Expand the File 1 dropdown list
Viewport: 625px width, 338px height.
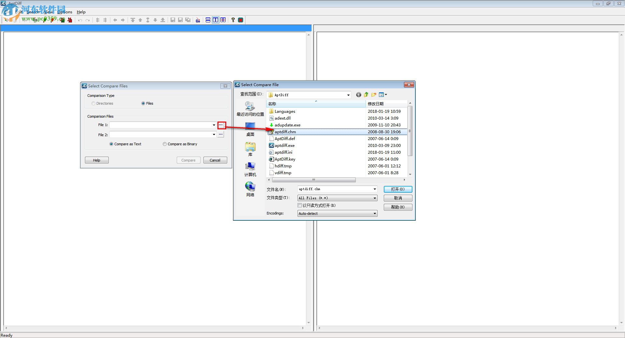[x=214, y=125]
